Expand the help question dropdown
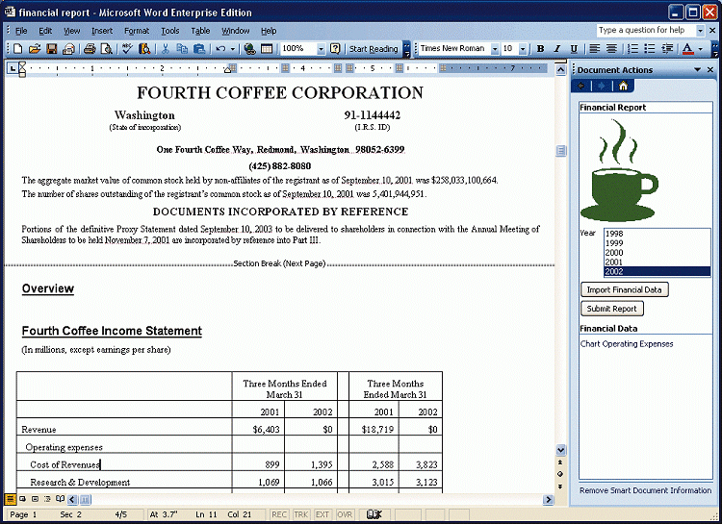722x524 pixels. point(700,31)
